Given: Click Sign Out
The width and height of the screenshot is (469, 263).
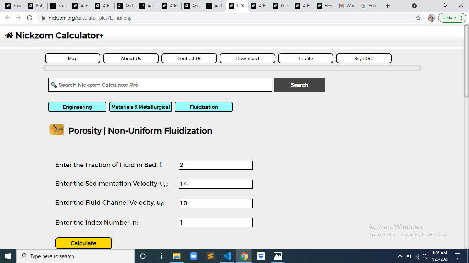Looking at the screenshot, I should [364, 58].
